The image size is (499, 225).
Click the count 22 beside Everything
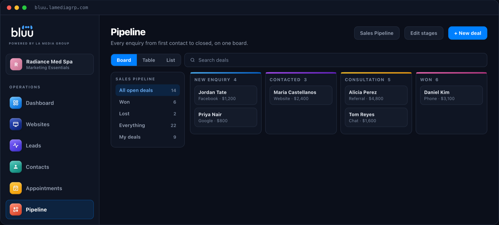174,125
